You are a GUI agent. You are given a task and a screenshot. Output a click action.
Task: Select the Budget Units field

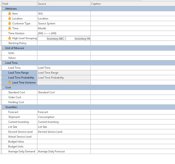pyautogui.click(x=19, y=147)
